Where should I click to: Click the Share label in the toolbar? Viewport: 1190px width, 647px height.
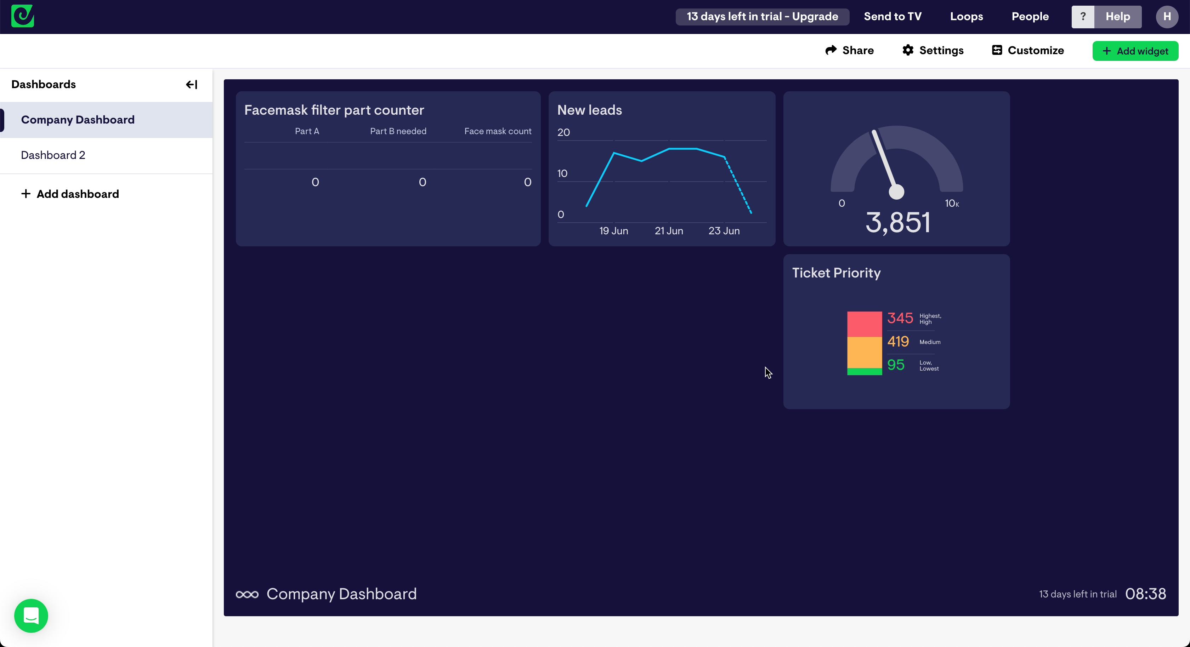858,50
